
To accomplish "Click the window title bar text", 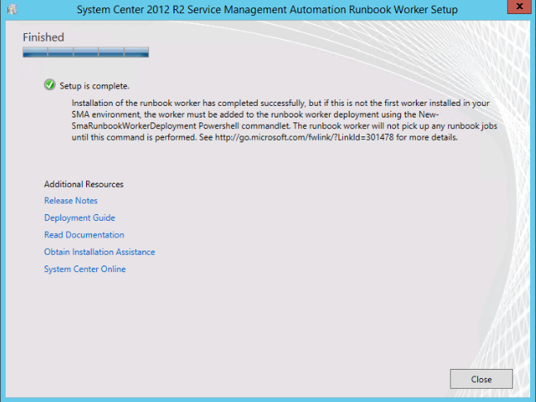I will click(278, 9).
